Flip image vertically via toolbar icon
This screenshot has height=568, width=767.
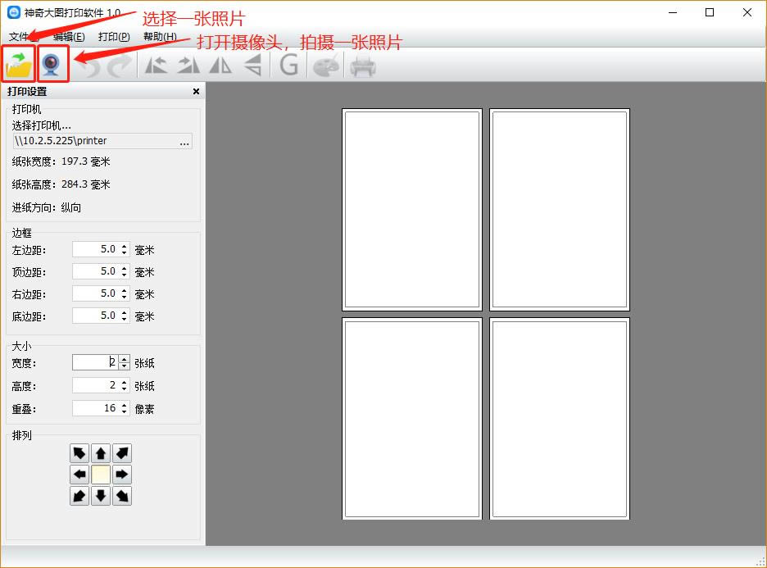click(x=253, y=65)
